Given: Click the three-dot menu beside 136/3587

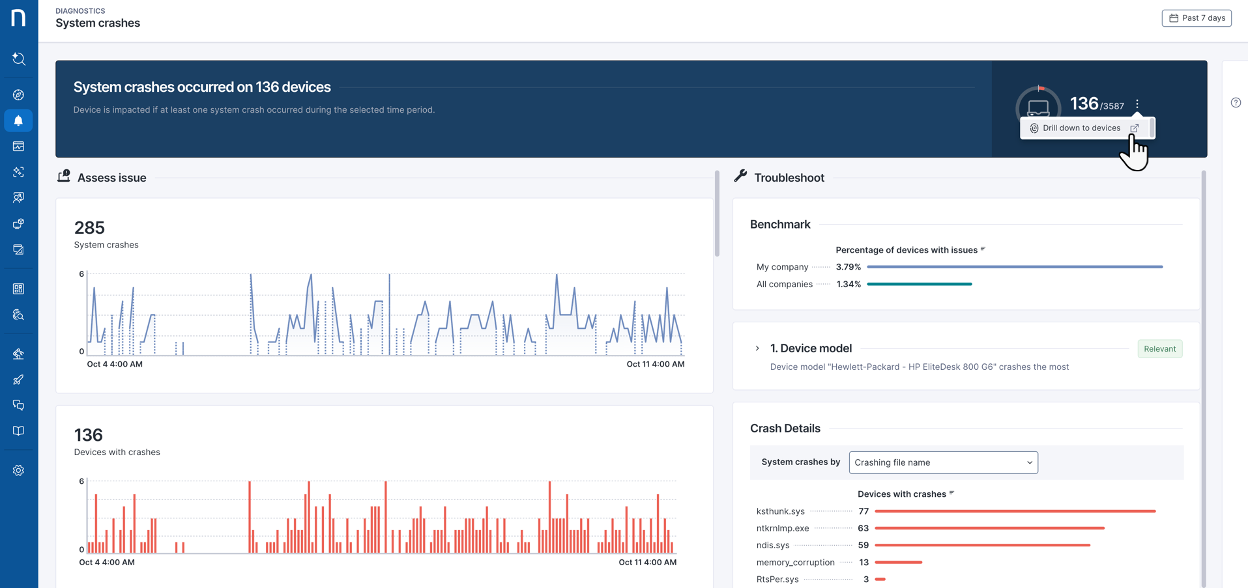Looking at the screenshot, I should pyautogui.click(x=1137, y=104).
